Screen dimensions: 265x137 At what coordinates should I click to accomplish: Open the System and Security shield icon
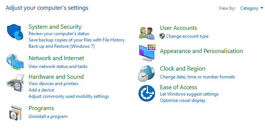(15, 32)
